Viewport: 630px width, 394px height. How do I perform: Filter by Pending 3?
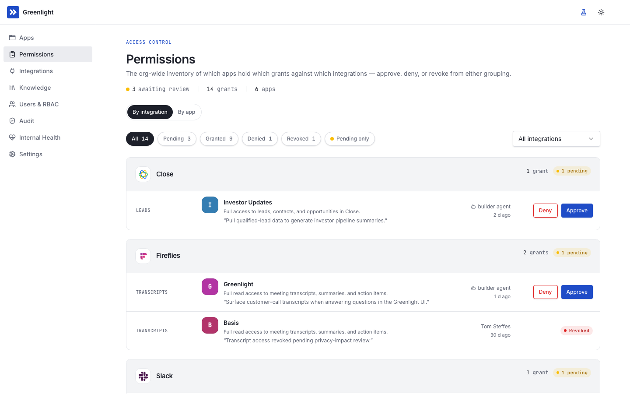point(177,139)
